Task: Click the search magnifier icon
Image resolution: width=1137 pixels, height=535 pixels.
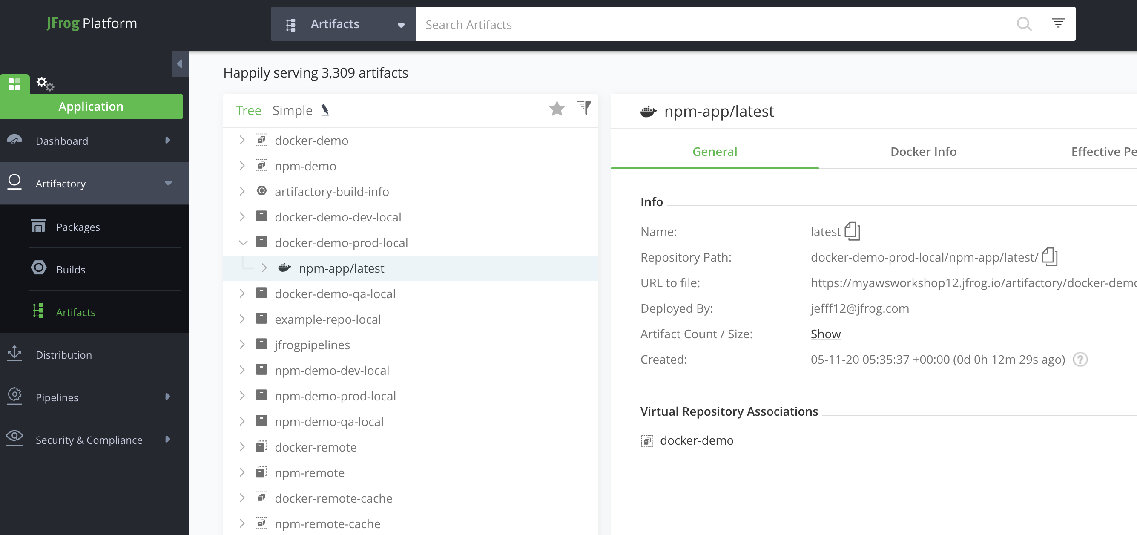Action: pyautogui.click(x=1024, y=24)
